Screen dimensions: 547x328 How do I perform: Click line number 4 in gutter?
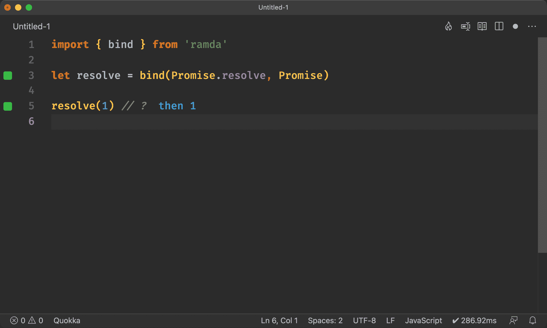32,91
